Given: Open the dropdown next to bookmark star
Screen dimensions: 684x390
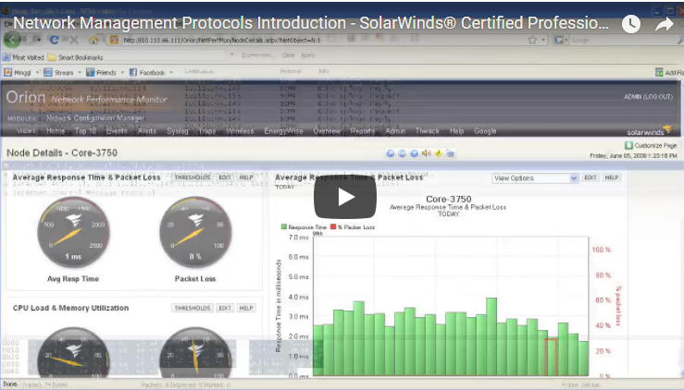Looking at the screenshot, I should pyautogui.click(x=543, y=40).
